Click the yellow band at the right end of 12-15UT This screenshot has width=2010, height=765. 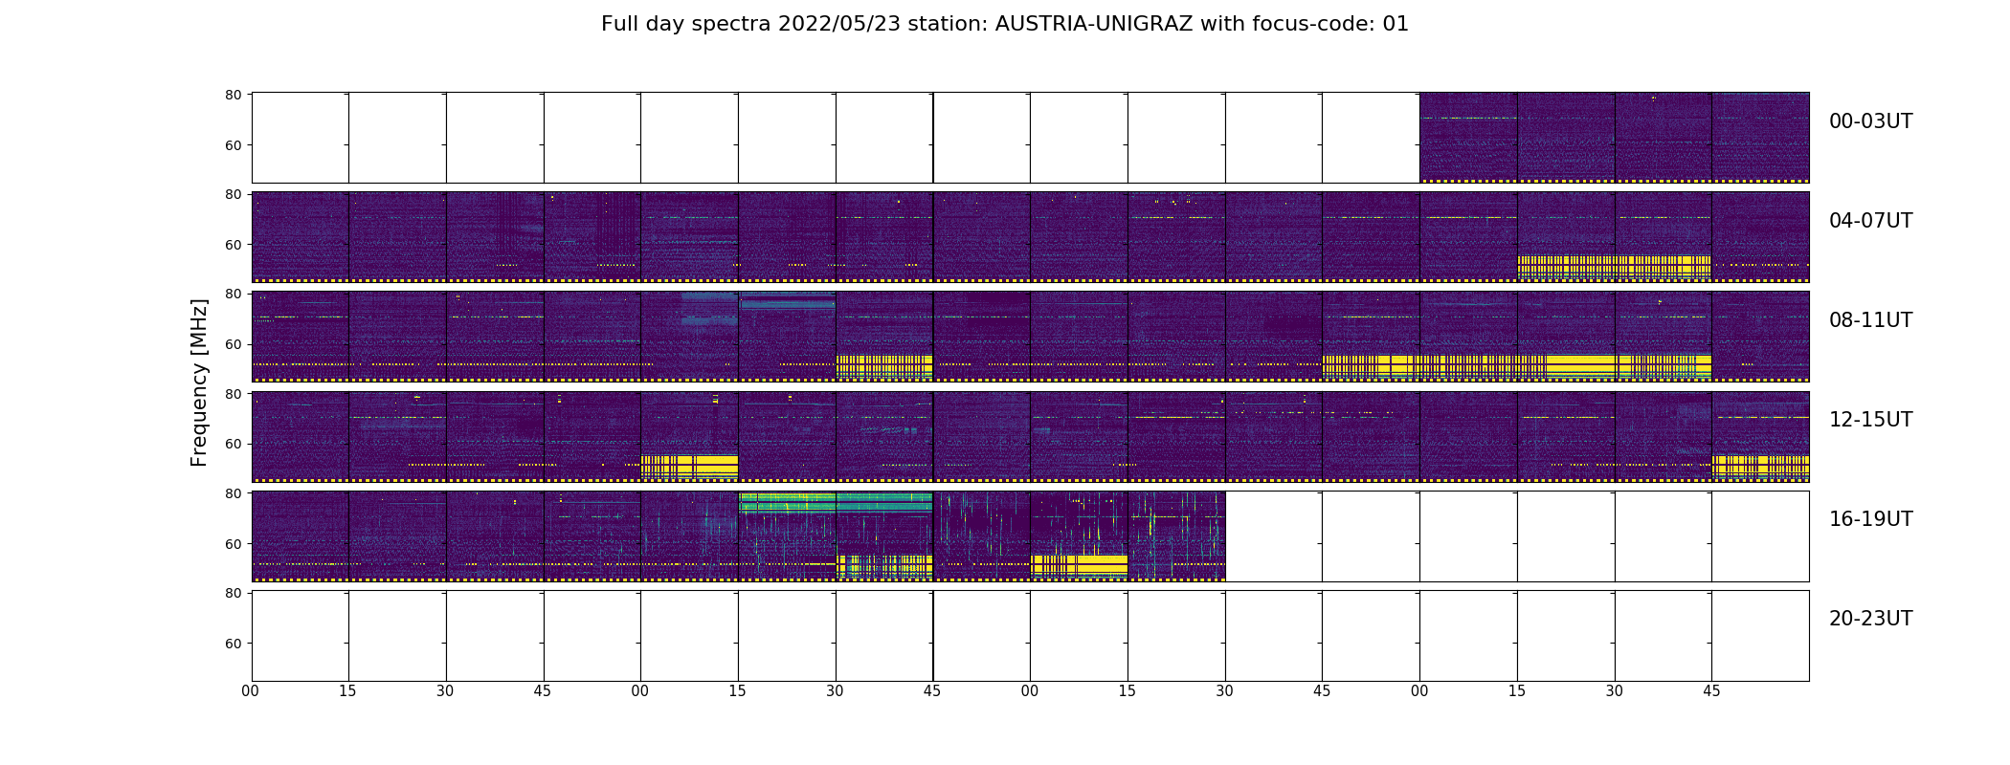pyautogui.click(x=1760, y=466)
